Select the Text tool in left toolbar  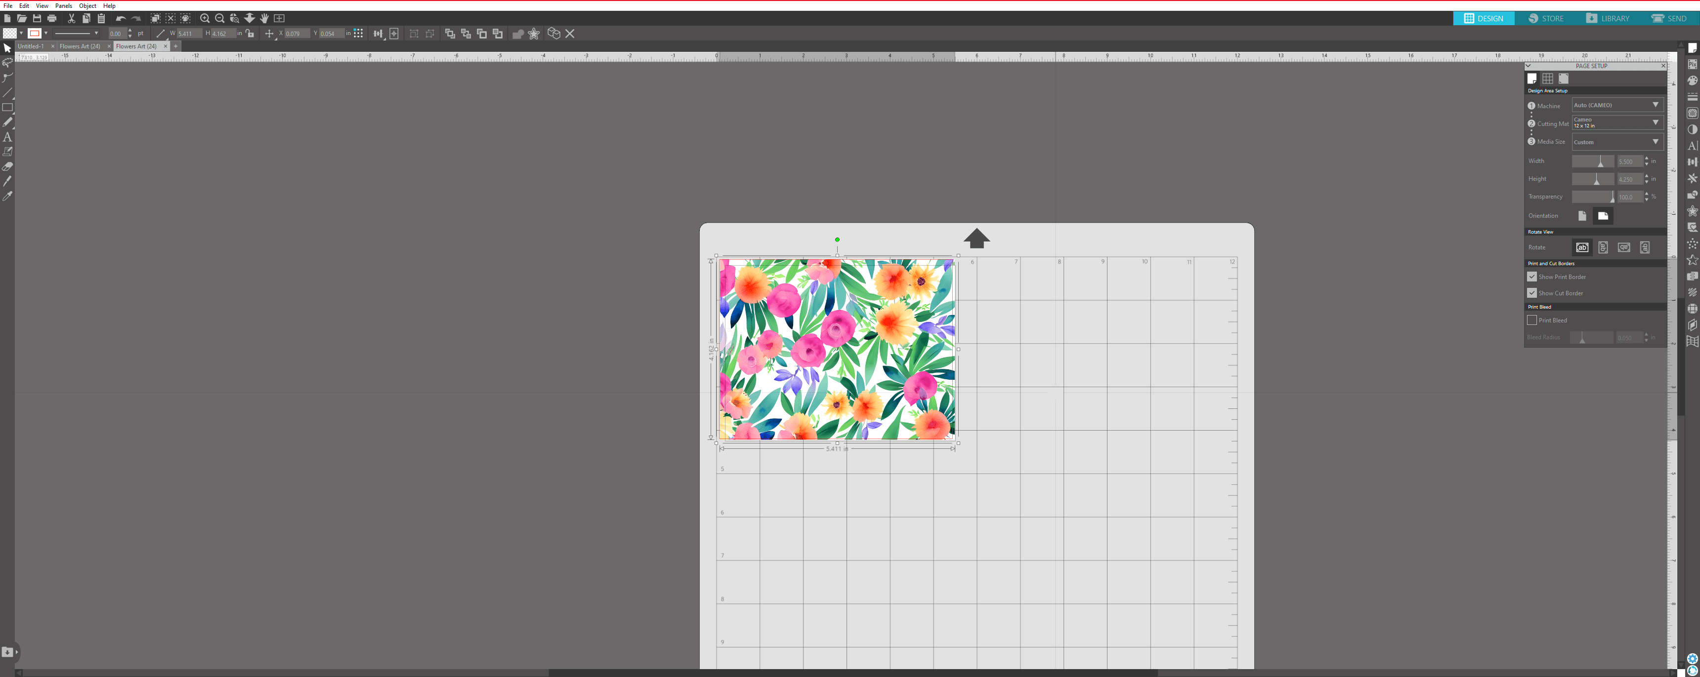click(7, 137)
